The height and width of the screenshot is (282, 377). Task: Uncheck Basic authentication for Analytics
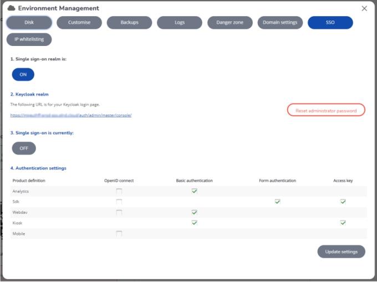tap(194, 191)
